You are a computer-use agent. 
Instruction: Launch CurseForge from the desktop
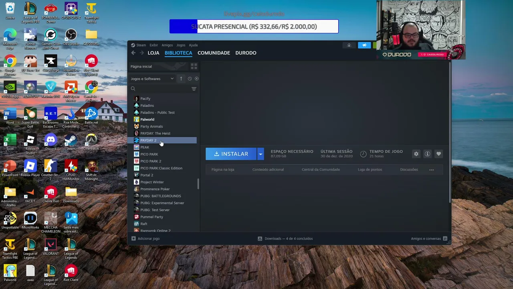click(x=50, y=64)
